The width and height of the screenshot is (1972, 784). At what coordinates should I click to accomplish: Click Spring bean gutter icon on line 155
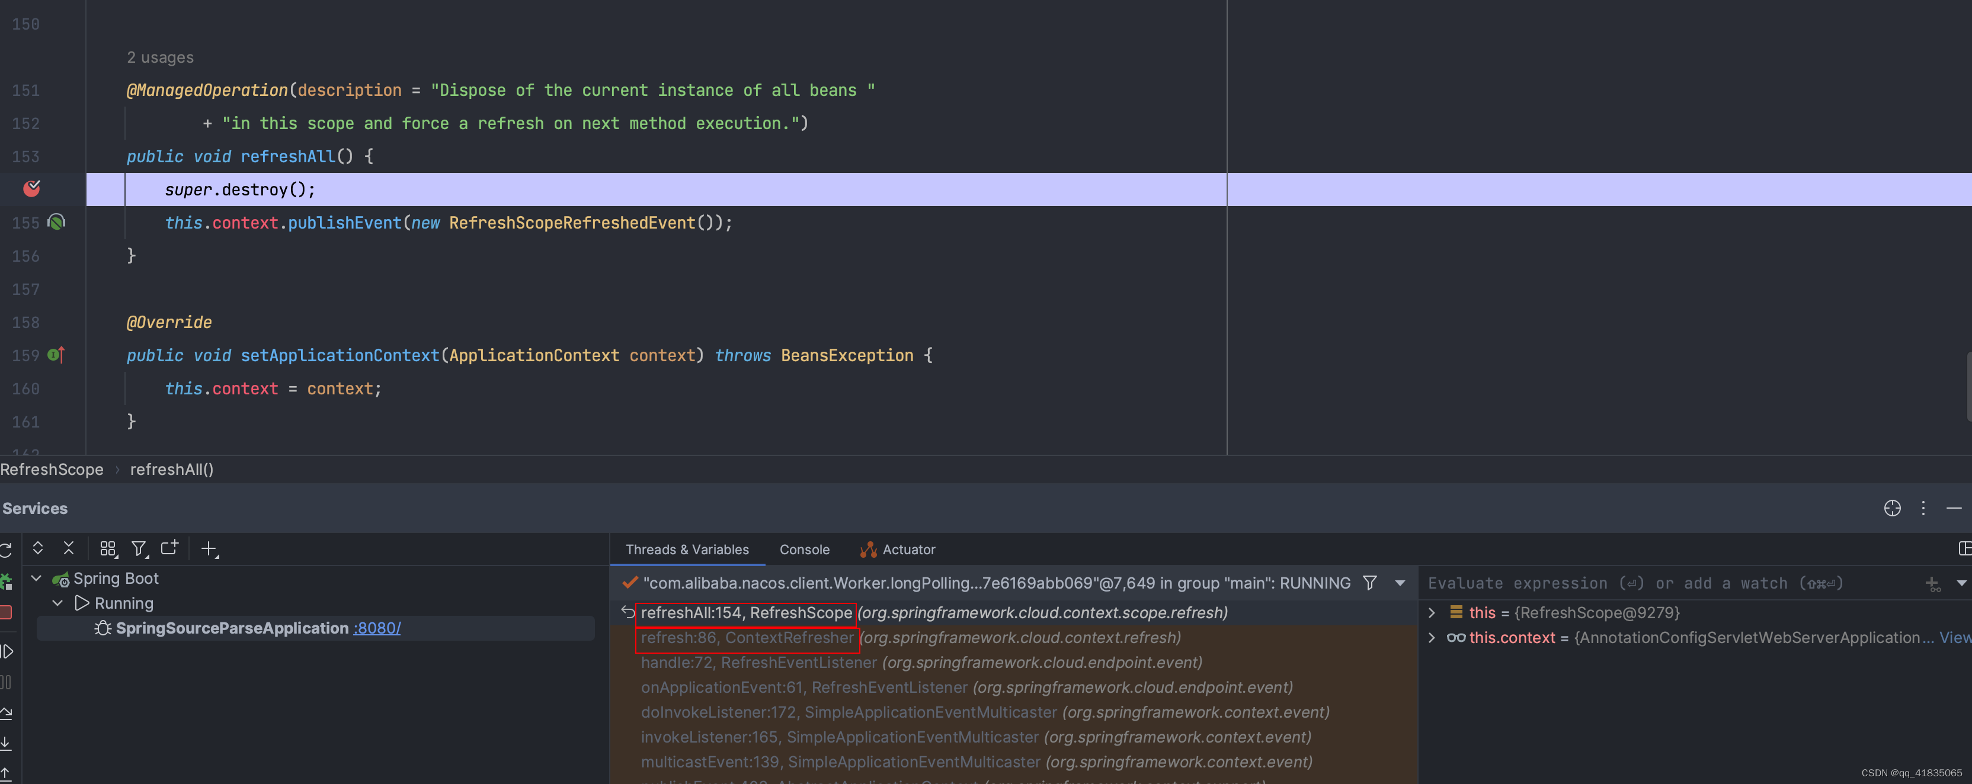click(57, 222)
